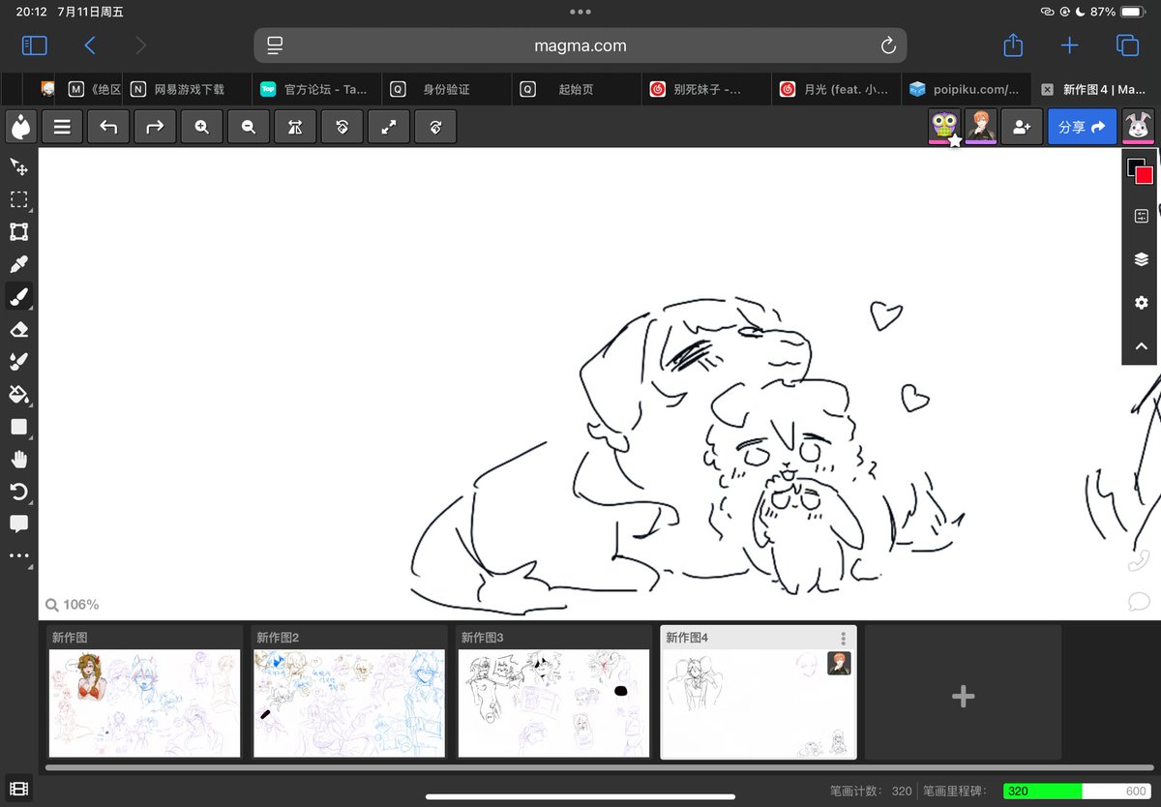Click the 分享 share button
This screenshot has height=807, width=1161.
1082,127
